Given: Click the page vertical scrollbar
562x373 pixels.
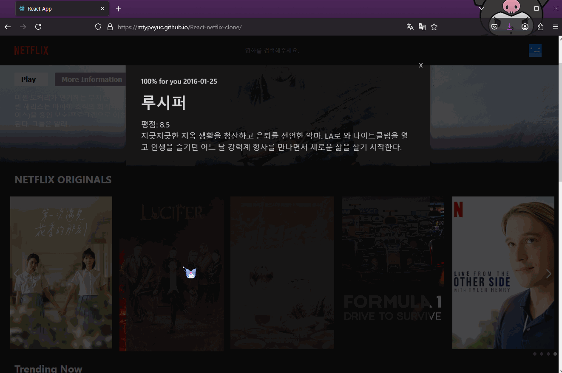Looking at the screenshot, I should point(560,123).
